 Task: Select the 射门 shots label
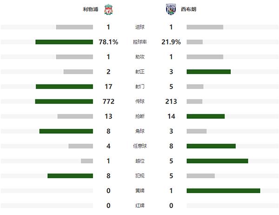point(139,86)
